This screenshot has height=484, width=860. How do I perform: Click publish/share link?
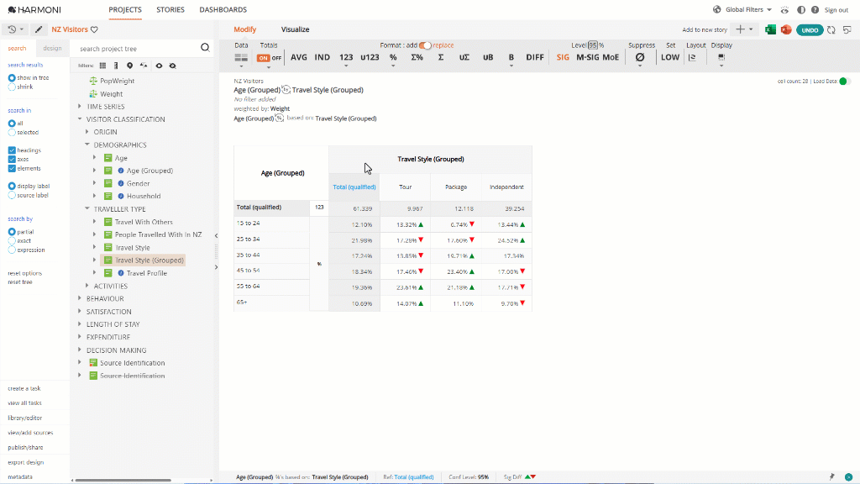(x=25, y=448)
